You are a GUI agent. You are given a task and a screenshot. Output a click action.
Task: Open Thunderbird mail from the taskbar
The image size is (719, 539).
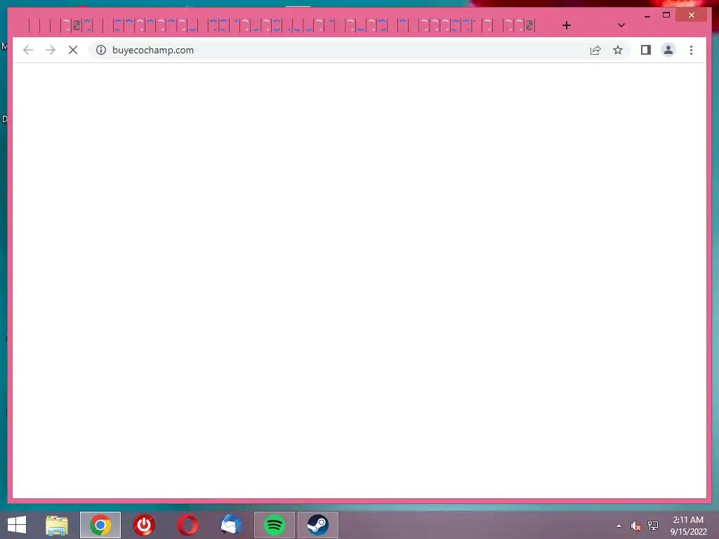tap(231, 525)
